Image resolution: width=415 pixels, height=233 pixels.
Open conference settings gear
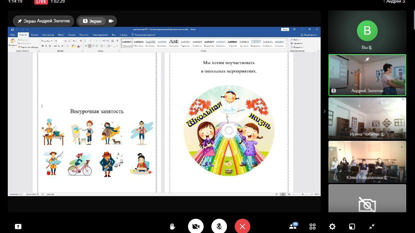pos(332,227)
